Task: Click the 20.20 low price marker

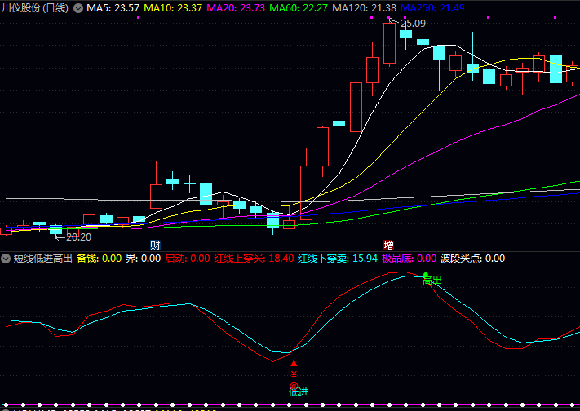Action: coord(77,237)
